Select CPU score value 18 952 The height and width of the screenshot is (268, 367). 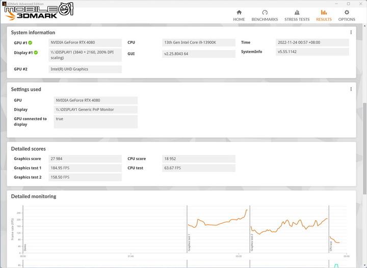(x=199, y=159)
